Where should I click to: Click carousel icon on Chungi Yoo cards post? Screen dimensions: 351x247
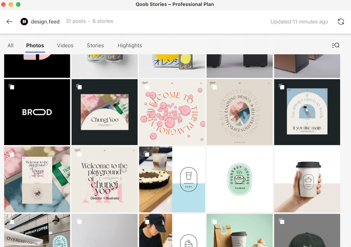(79, 87)
